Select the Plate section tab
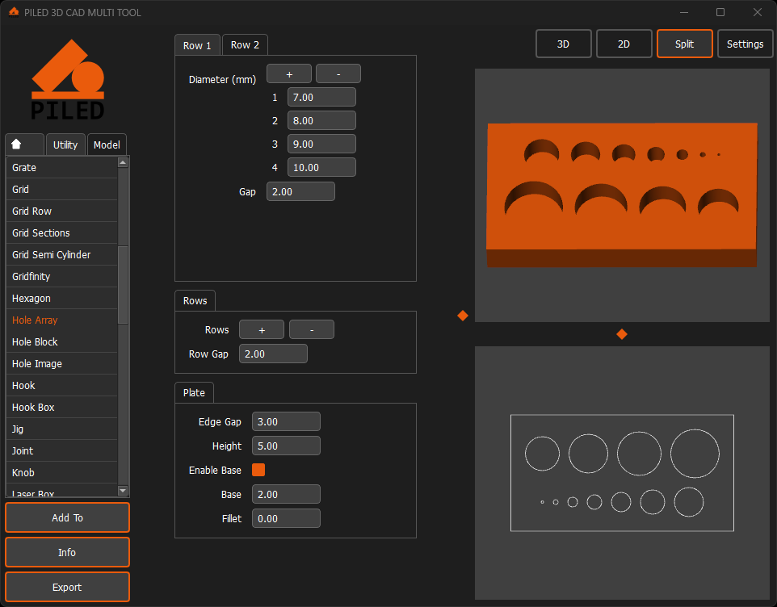Image resolution: width=777 pixels, height=607 pixels. click(x=194, y=392)
